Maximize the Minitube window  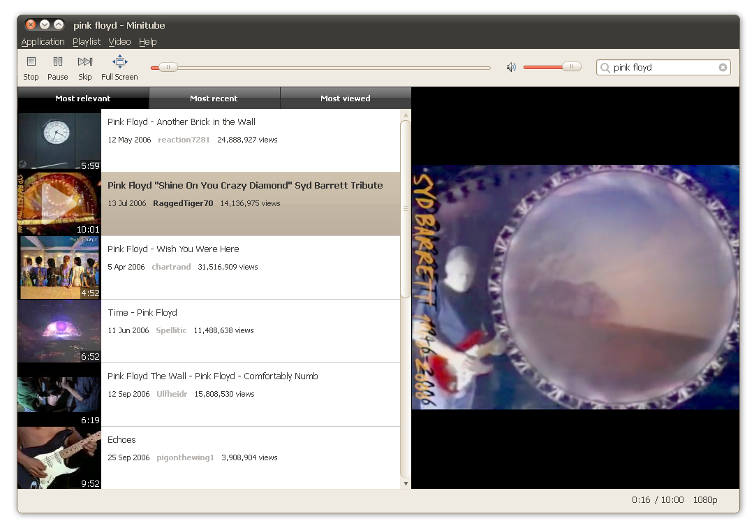point(58,24)
